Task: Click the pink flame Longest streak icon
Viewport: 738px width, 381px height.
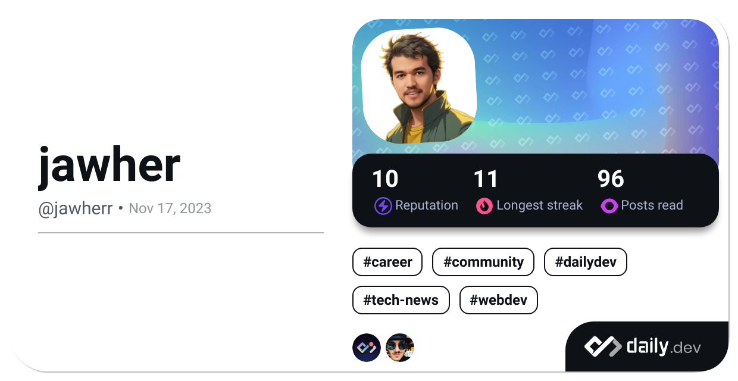Action: (x=484, y=206)
